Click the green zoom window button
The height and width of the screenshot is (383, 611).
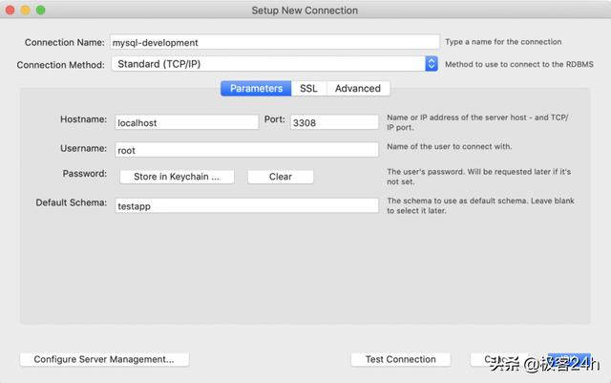click(x=41, y=10)
